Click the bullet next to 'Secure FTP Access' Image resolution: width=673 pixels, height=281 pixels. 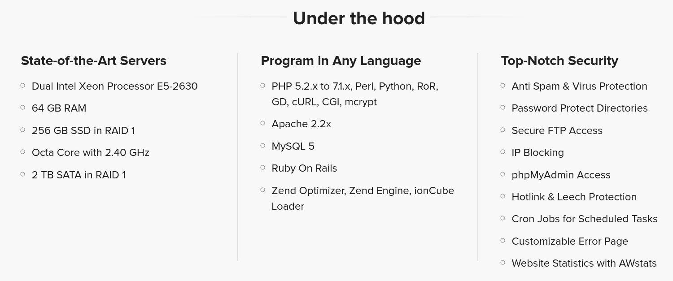(503, 130)
